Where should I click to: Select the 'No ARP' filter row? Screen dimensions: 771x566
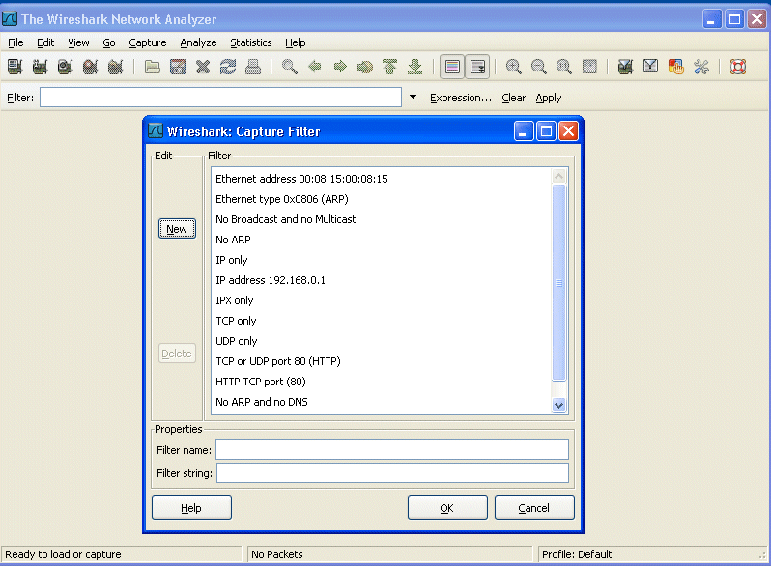pos(381,240)
